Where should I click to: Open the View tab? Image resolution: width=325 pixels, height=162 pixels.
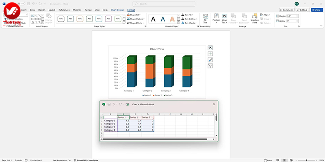(97, 10)
